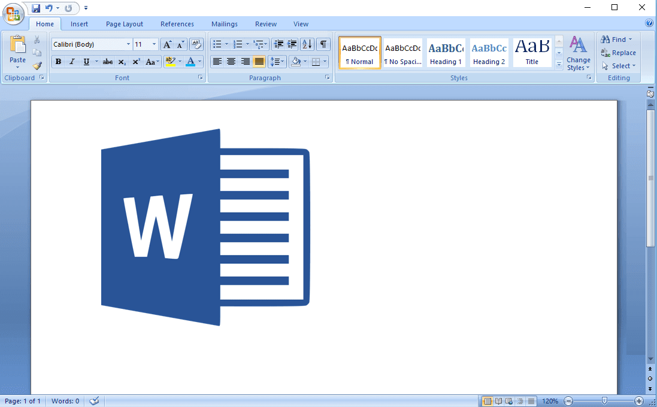Cut the selection with the scissors icon
Screen dimensions: 657x407
[x=37, y=40]
